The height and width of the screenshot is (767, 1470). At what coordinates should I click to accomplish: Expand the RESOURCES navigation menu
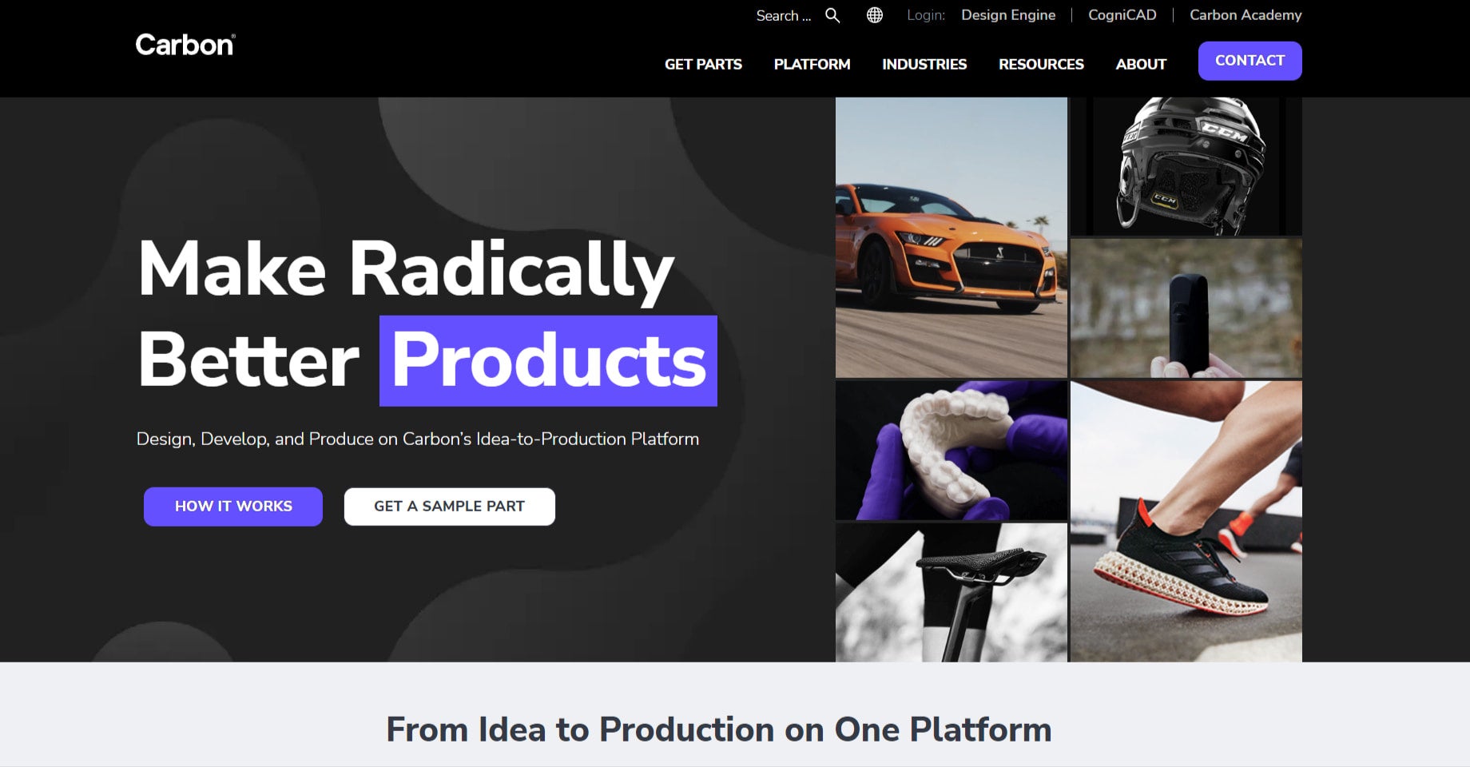[1041, 64]
